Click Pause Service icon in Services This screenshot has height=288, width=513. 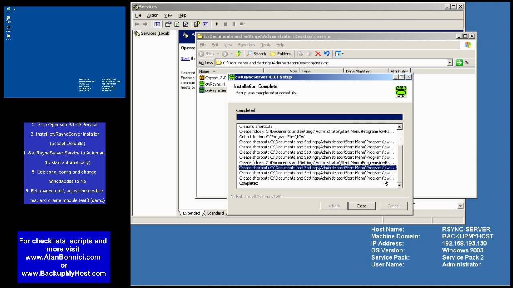point(234,24)
